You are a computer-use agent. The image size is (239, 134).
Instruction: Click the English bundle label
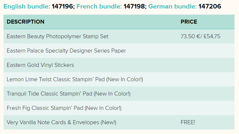coord(27,6)
